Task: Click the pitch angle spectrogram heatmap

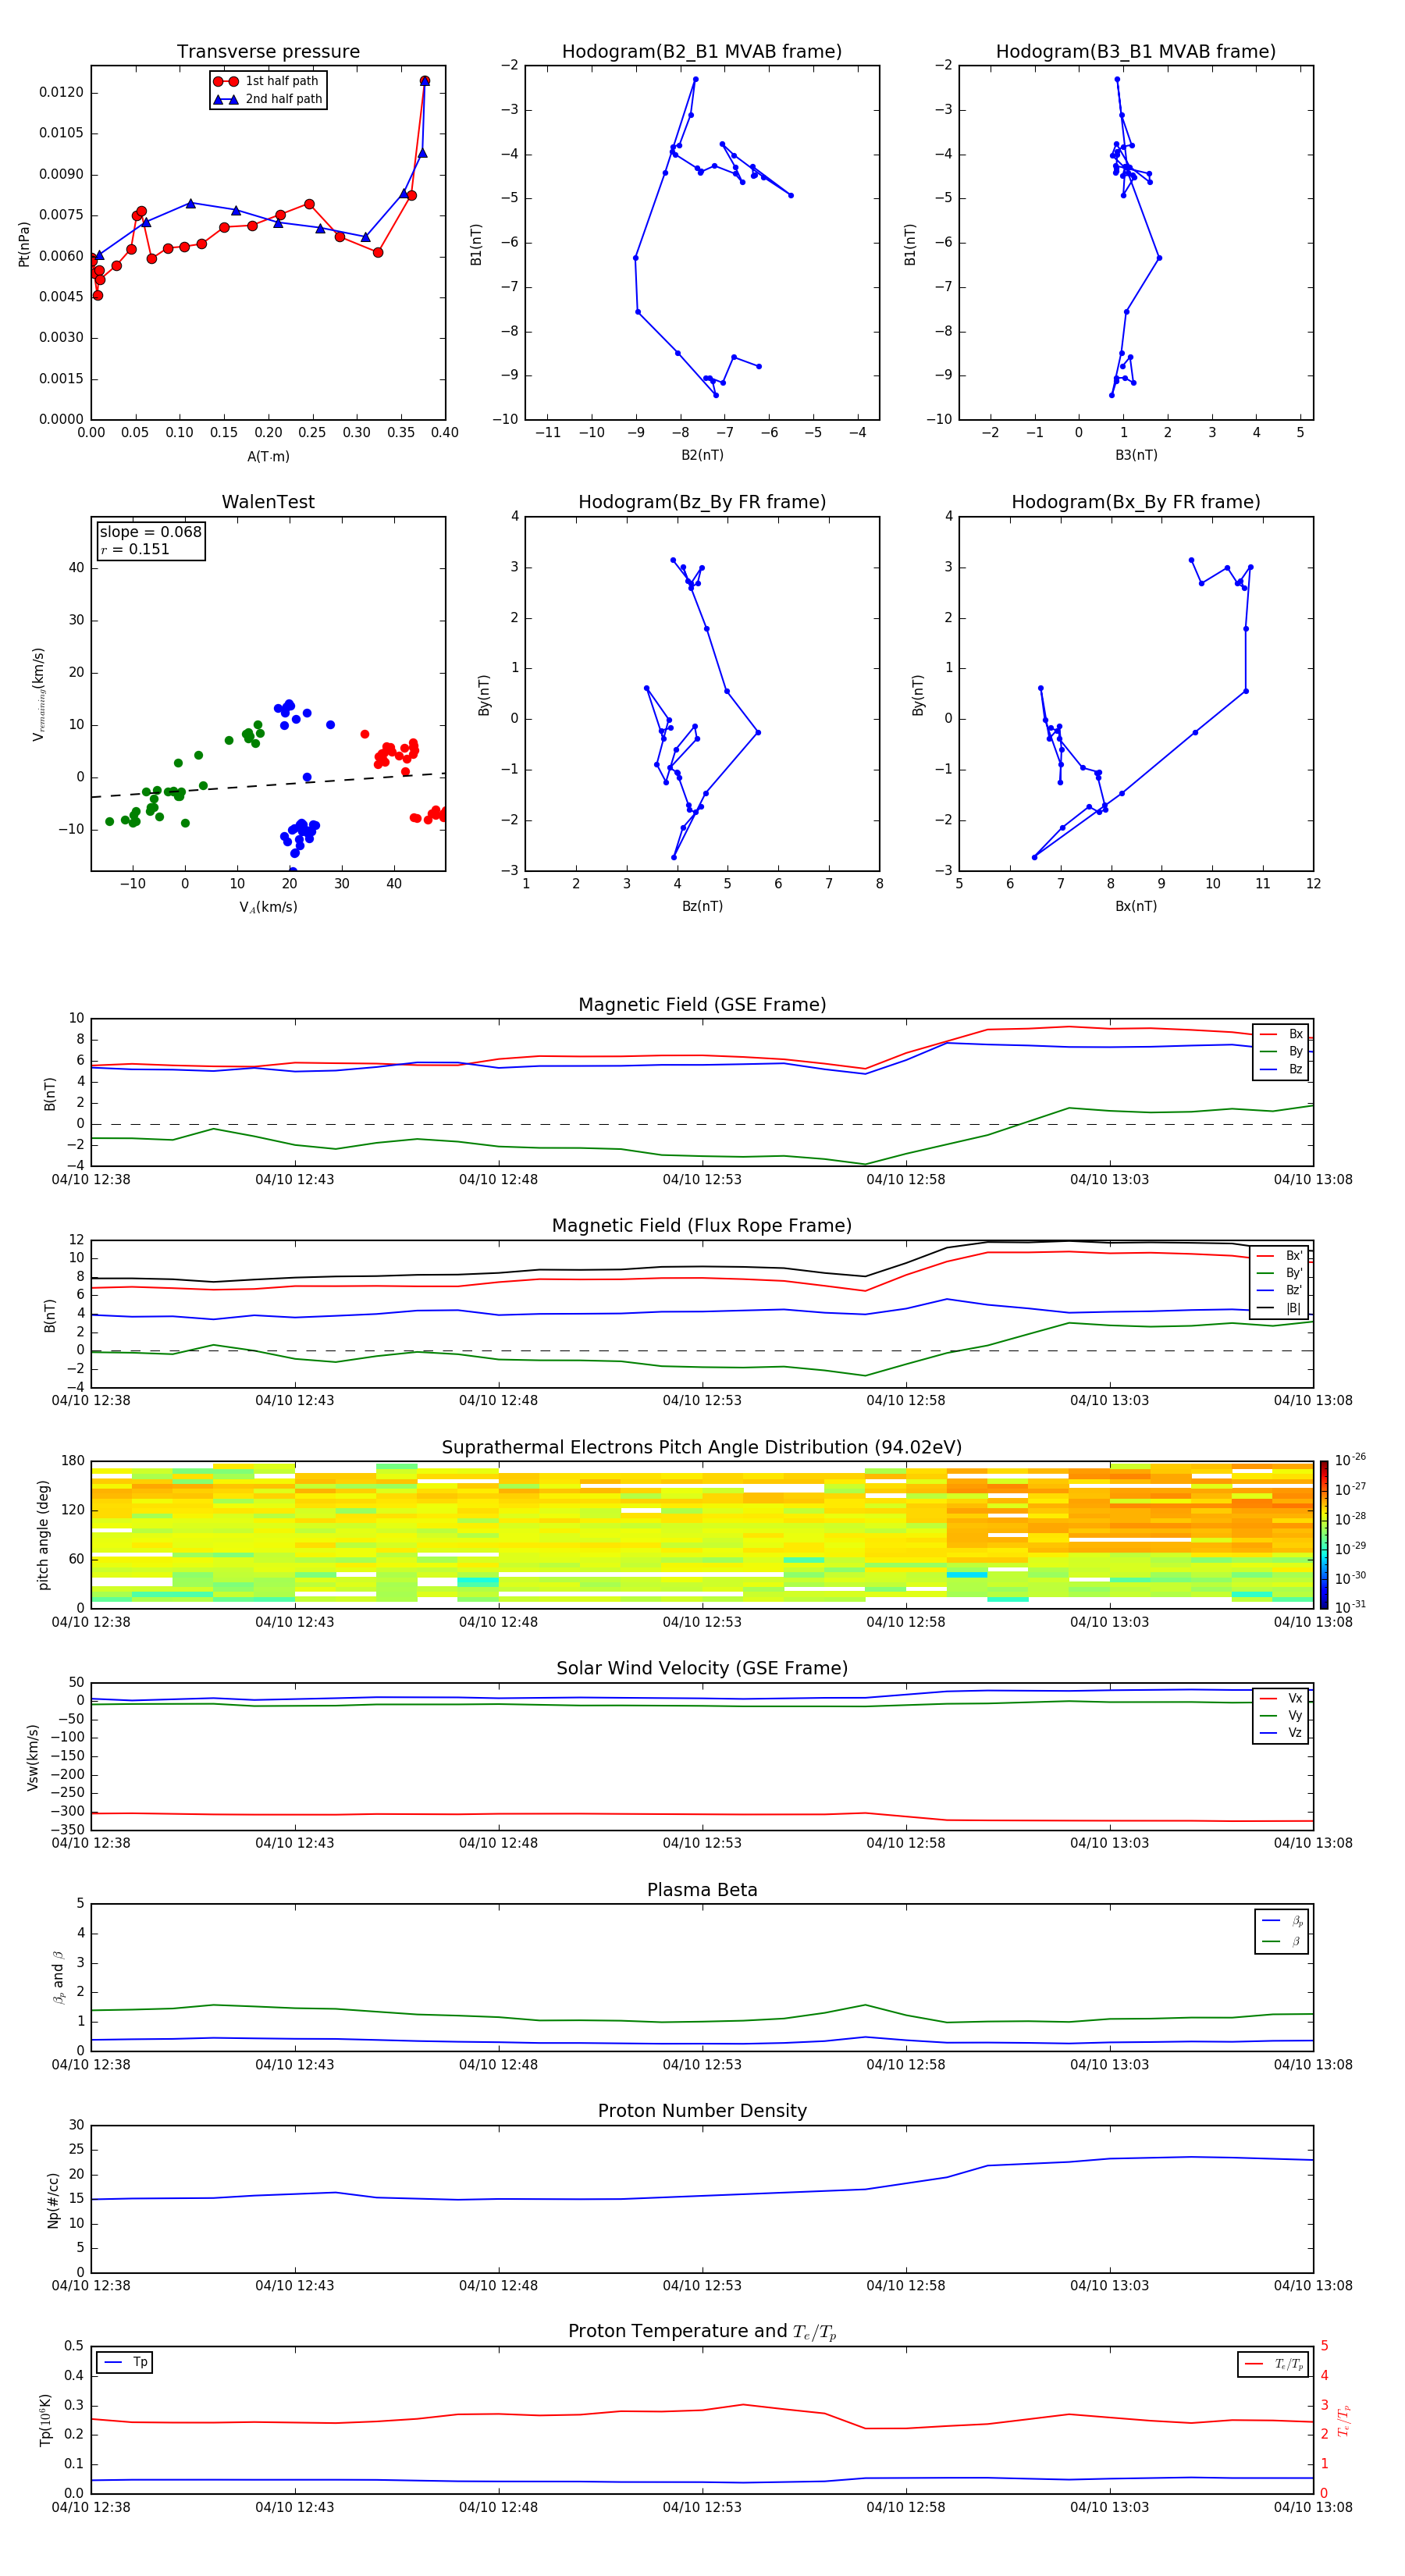Action: point(702,1535)
